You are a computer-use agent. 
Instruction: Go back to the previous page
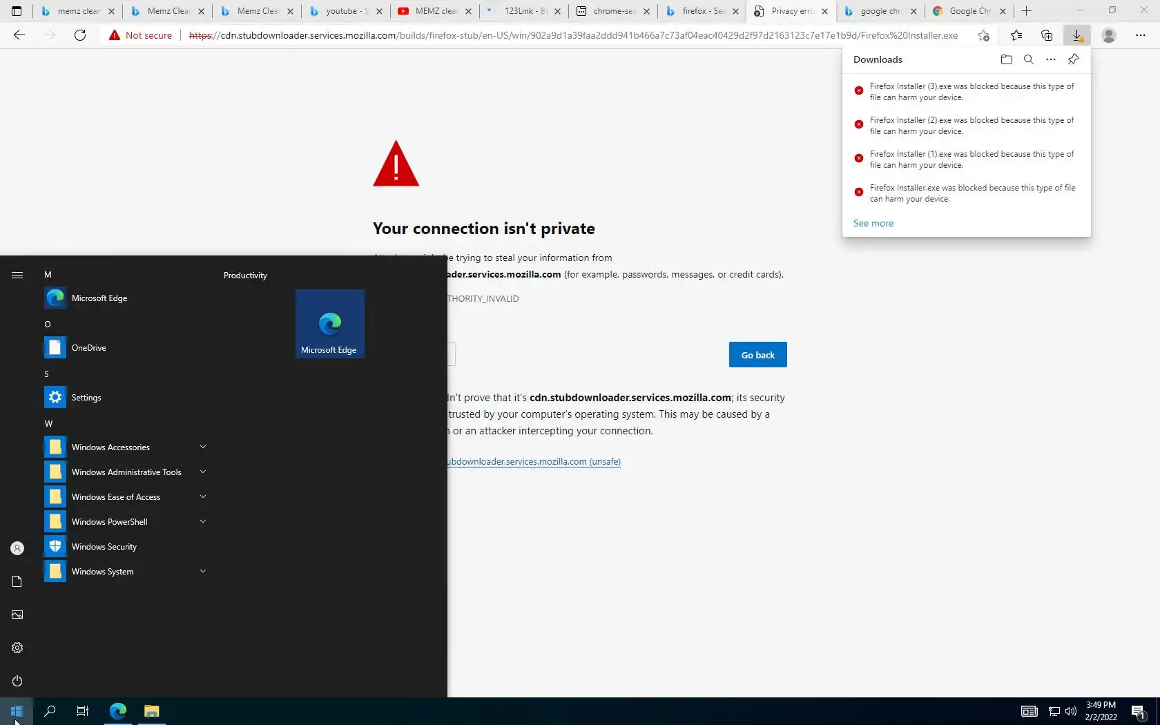pyautogui.click(x=19, y=35)
